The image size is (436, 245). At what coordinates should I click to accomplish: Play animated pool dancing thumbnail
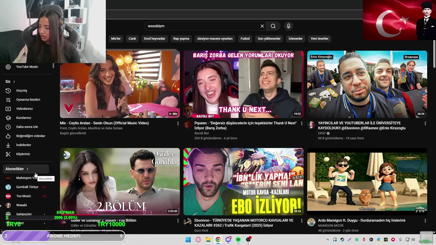[x=367, y=182]
